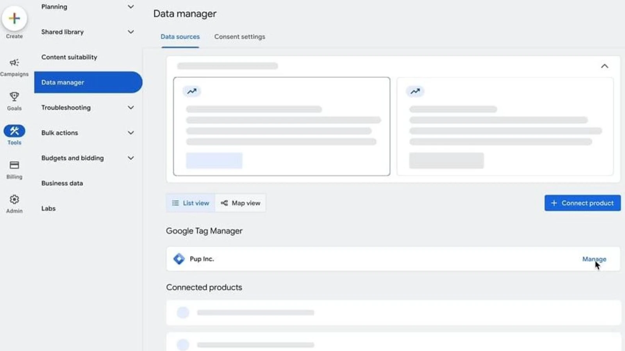
Task: Click the Google Tag Manager heading
Action: tap(204, 231)
